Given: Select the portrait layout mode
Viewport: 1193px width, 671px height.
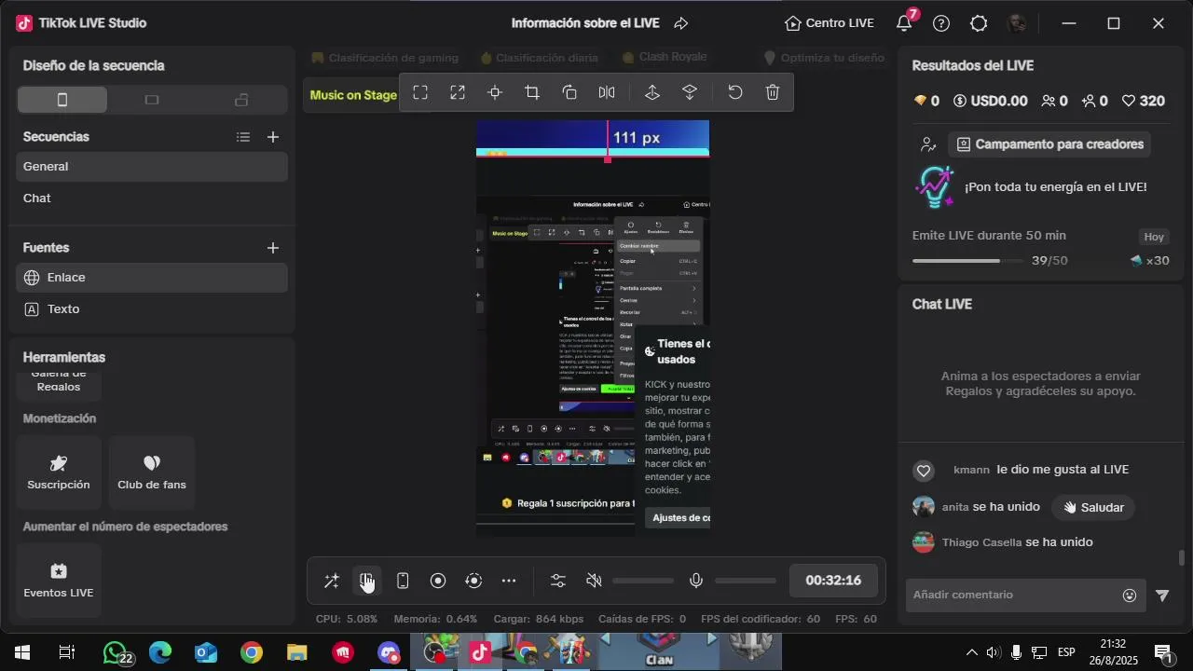Looking at the screenshot, I should [62, 100].
